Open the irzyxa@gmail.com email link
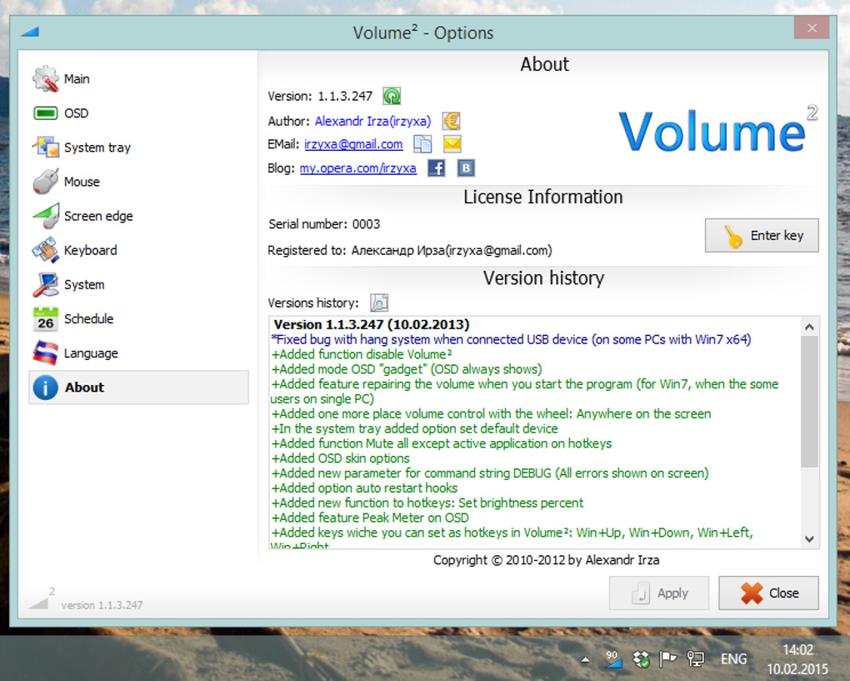Viewport: 850px width, 681px height. 353,144
